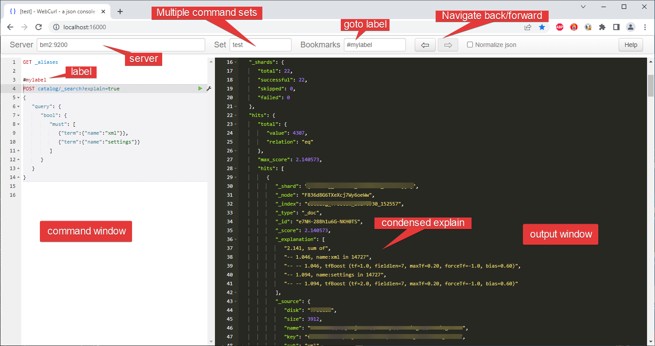Click the {"term":{"name":"xml"}} line

pyautogui.click(x=93, y=133)
